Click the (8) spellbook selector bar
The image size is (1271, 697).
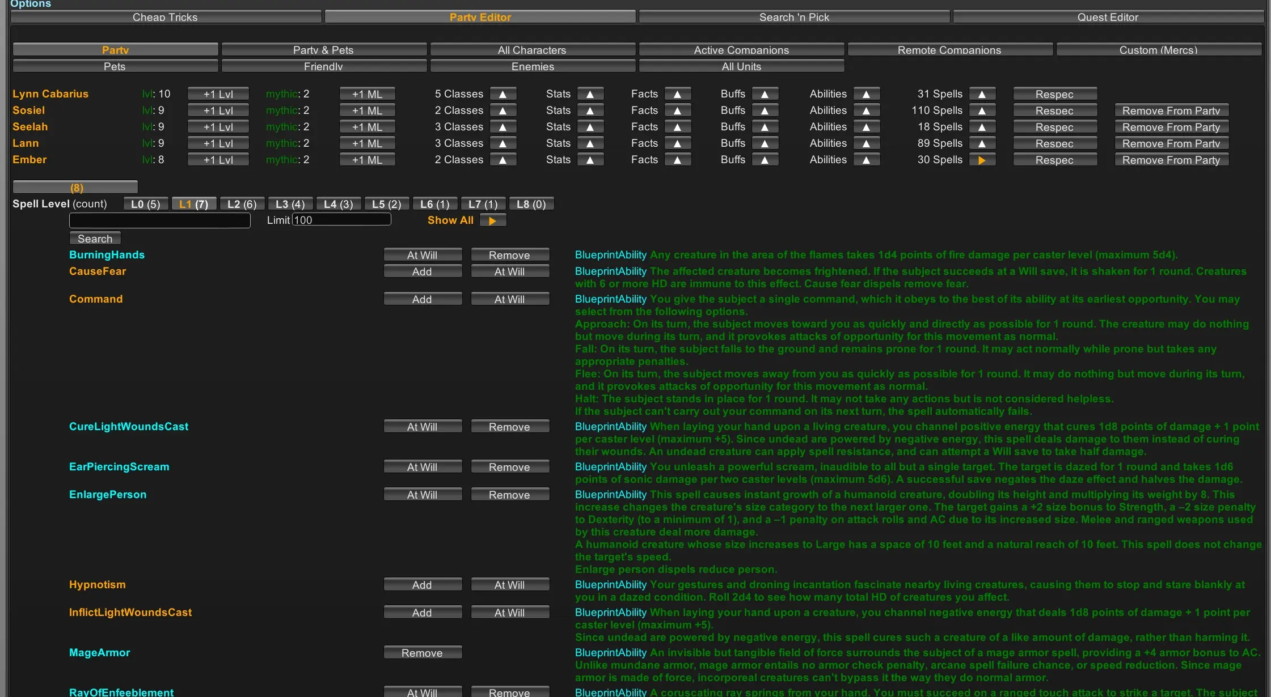(75, 188)
